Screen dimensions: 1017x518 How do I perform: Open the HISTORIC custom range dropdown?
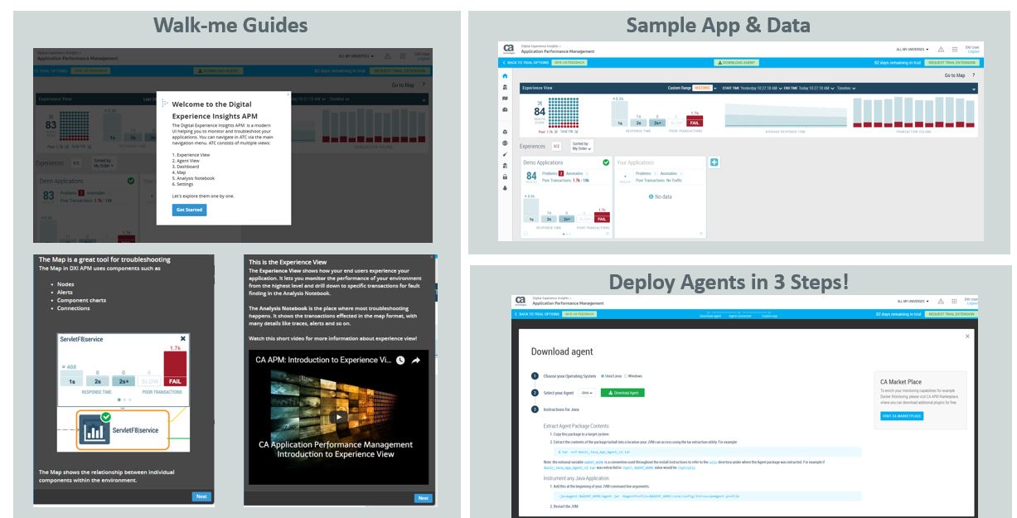tap(705, 88)
